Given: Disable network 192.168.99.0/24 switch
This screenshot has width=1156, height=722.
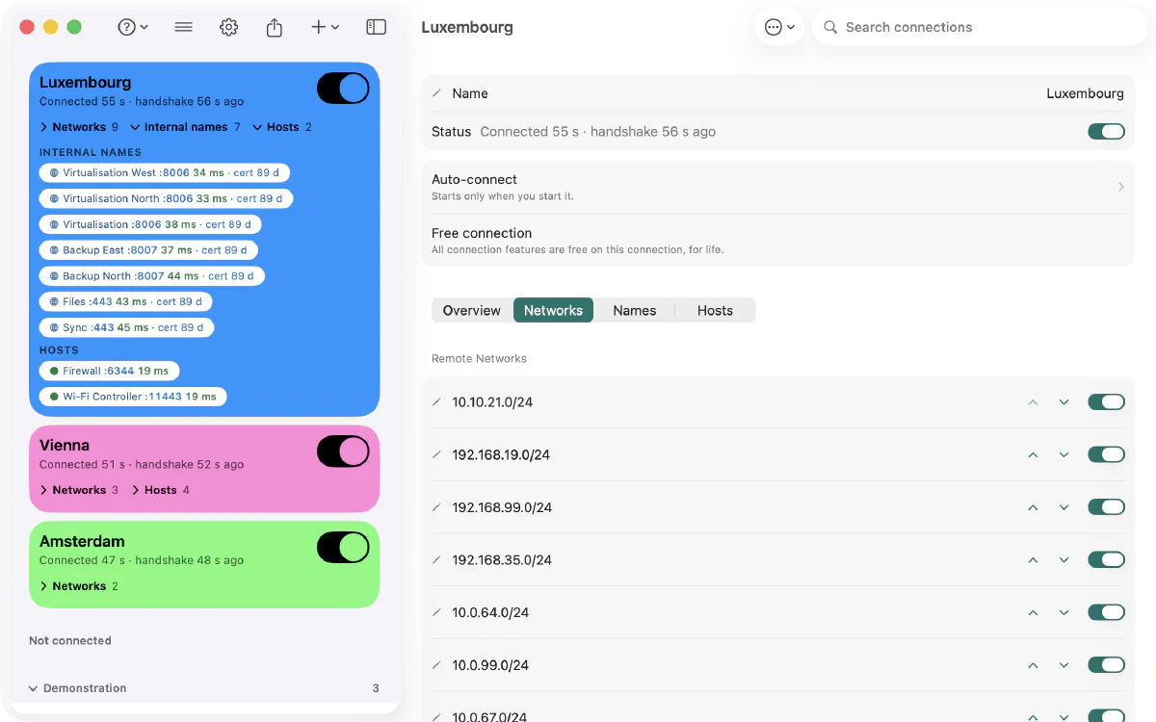Looking at the screenshot, I should click(x=1106, y=507).
